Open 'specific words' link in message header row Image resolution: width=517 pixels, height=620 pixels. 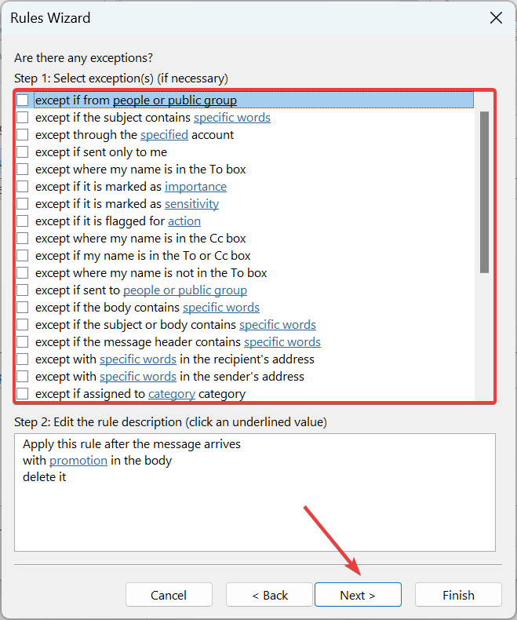click(x=282, y=342)
